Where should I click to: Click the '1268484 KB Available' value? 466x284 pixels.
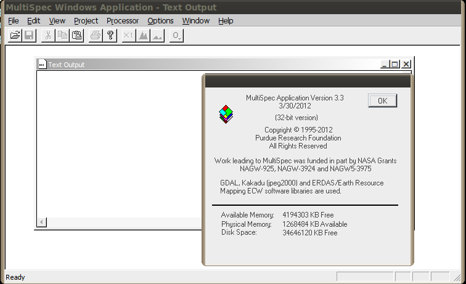click(x=315, y=224)
